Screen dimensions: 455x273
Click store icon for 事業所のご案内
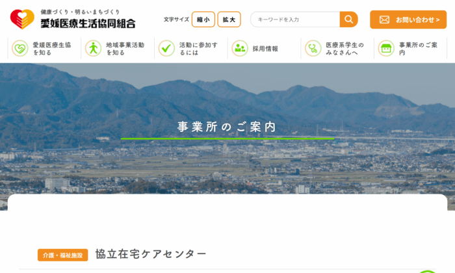click(x=386, y=48)
